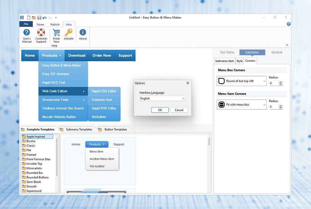Image resolution: width=311 pixels, height=209 pixels.
Task: Select the Help ribbon tab
Action: point(69,24)
